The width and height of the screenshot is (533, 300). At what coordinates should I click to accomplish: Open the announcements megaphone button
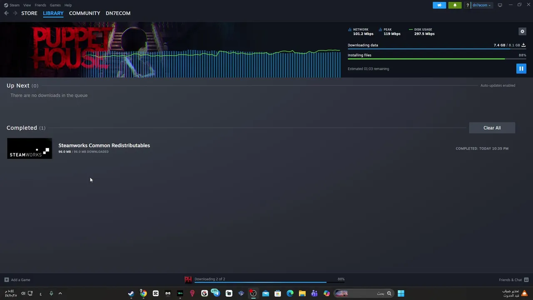click(x=439, y=5)
